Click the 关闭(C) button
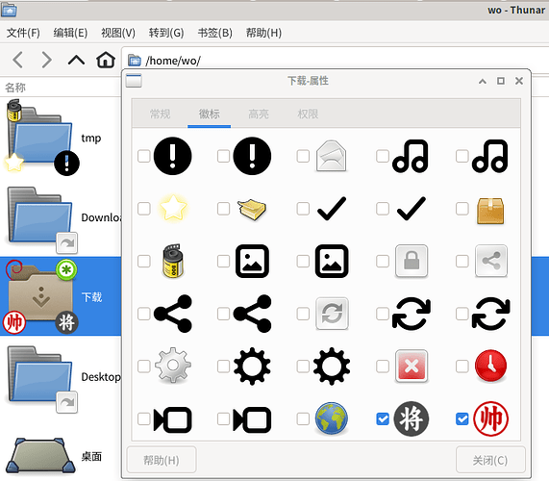This screenshot has width=549, height=481. (490, 460)
